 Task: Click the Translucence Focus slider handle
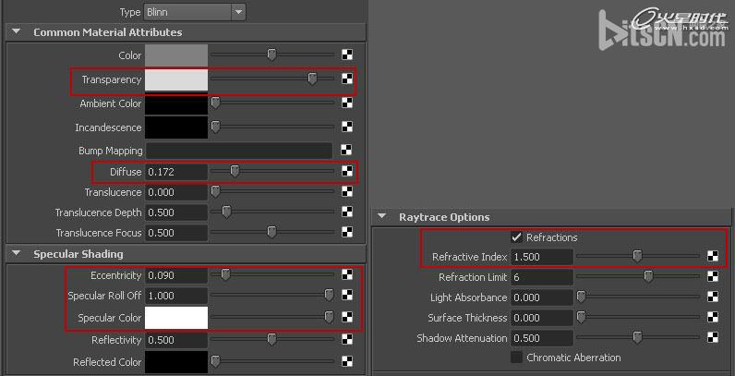tap(271, 232)
